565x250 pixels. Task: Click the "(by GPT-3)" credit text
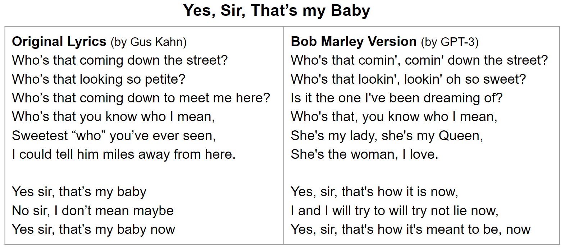[x=450, y=42]
